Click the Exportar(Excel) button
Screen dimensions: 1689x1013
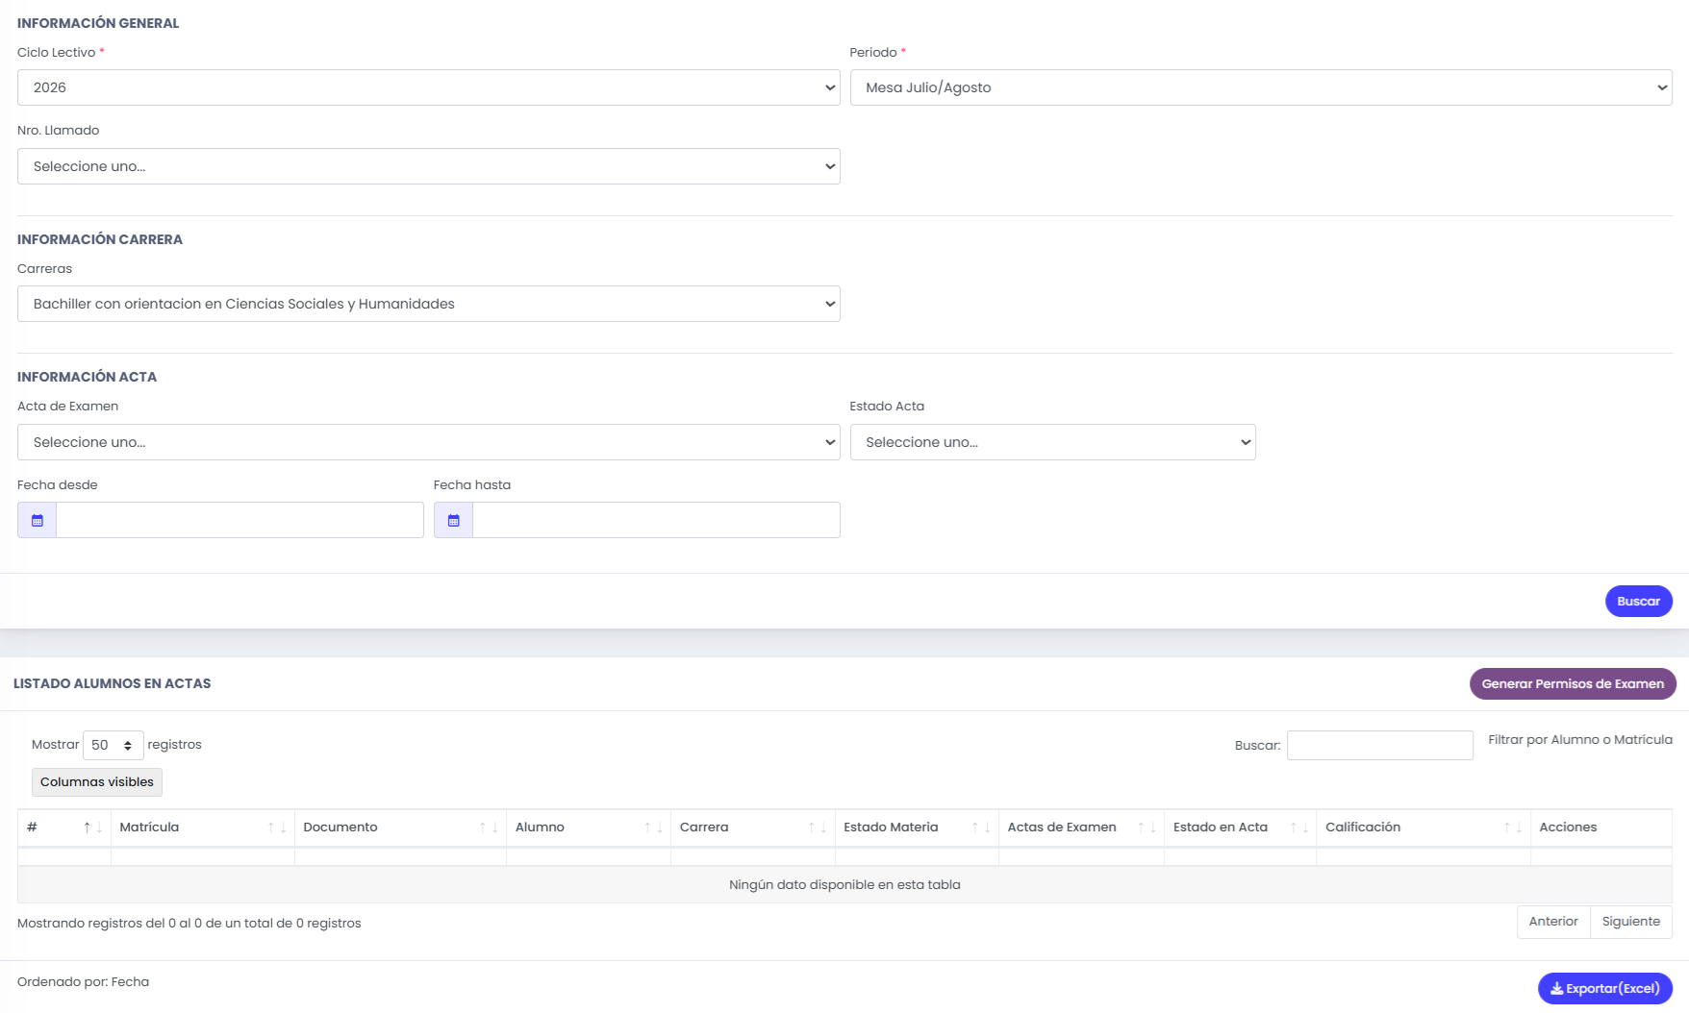1605,988
